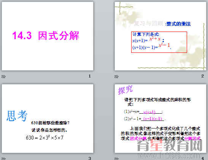The height and width of the screenshot is (160, 208).
Task: Click the animation star icon under slide 4
Action: [x=116, y=158]
